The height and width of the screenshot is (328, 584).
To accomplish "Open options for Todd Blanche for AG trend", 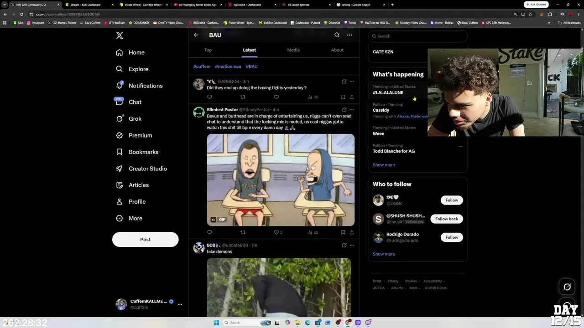I will click(460, 147).
